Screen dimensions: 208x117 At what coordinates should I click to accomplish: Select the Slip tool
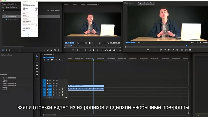[x=37, y=69]
